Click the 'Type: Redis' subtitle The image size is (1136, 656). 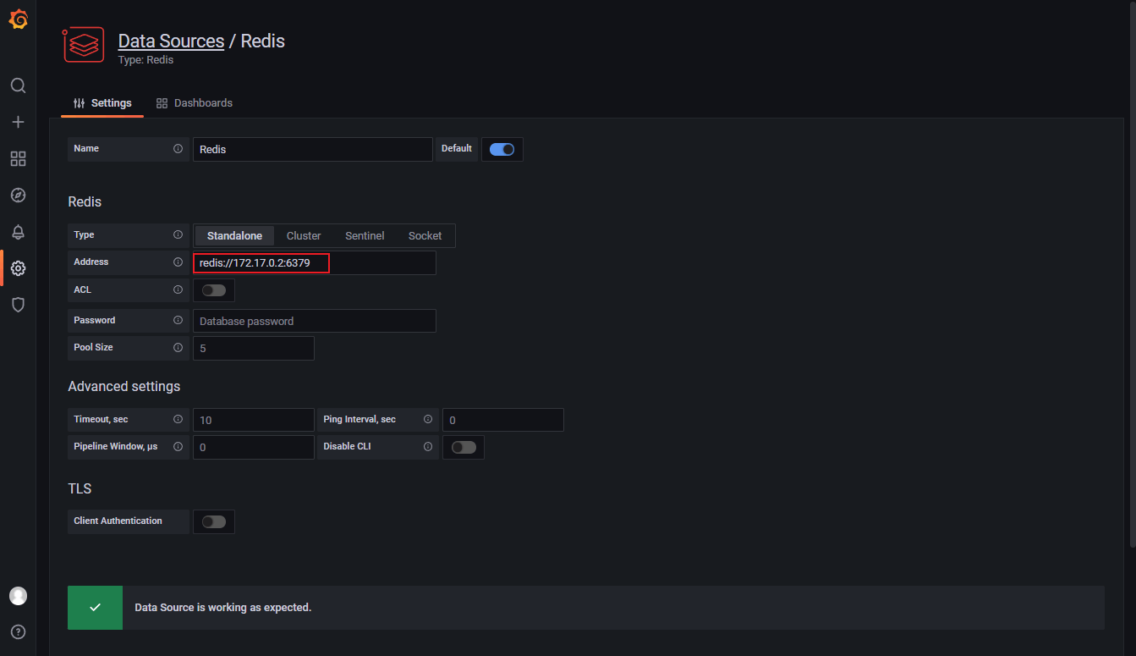pos(145,60)
